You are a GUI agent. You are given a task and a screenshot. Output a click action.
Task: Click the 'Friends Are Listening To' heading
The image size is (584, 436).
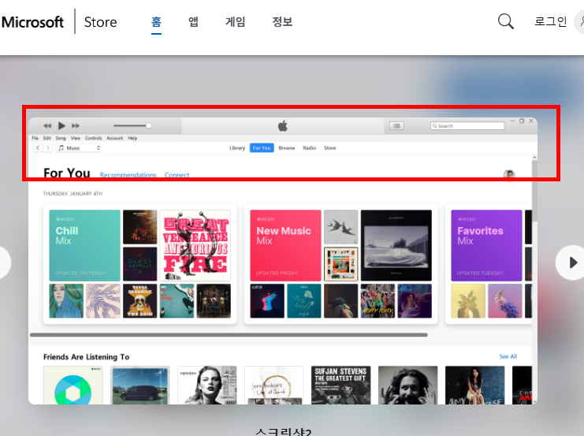[x=87, y=356]
